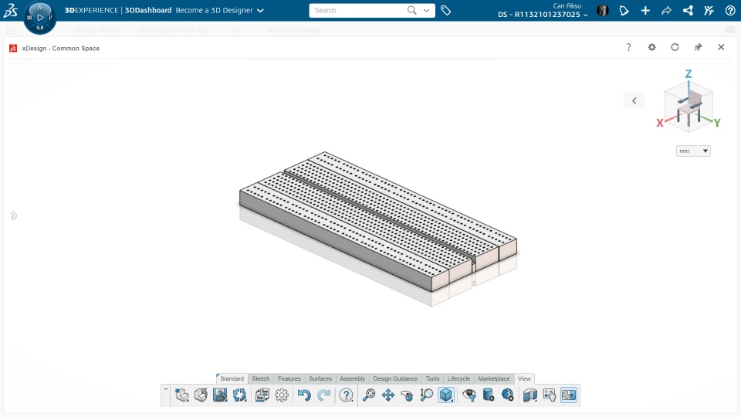741x417 pixels.
Task: Click the globe with gear icon
Action: coord(508,395)
